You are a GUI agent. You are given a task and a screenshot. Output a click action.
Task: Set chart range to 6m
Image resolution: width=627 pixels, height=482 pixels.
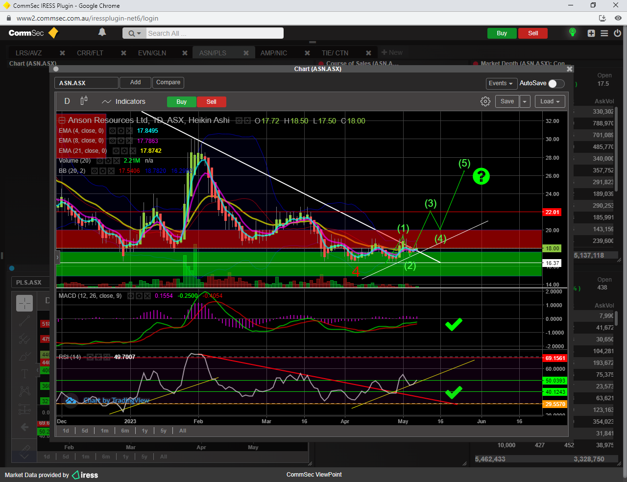point(125,431)
